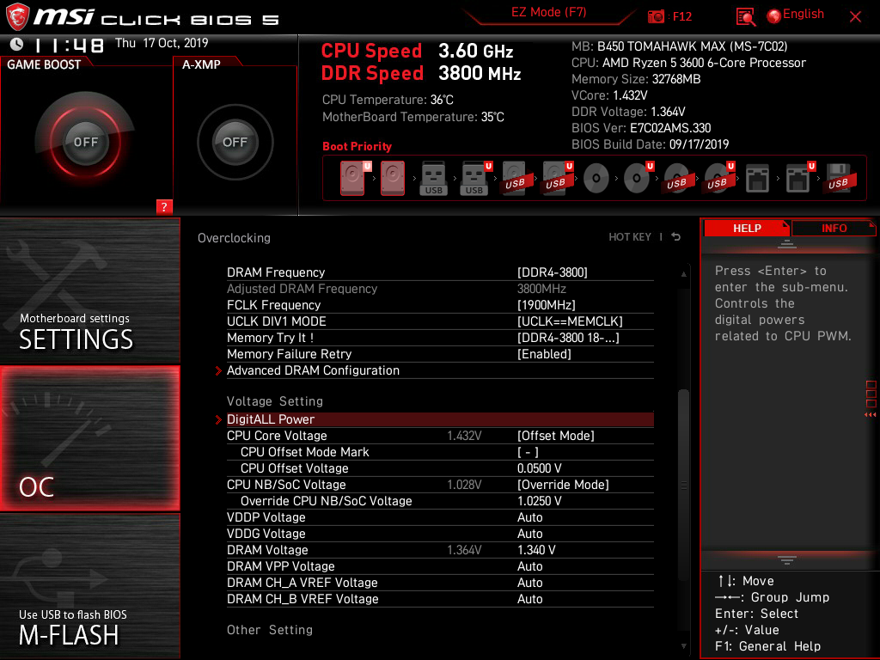Click the help panel top collapse handle
This screenshot has width=880, height=660.
click(x=786, y=243)
